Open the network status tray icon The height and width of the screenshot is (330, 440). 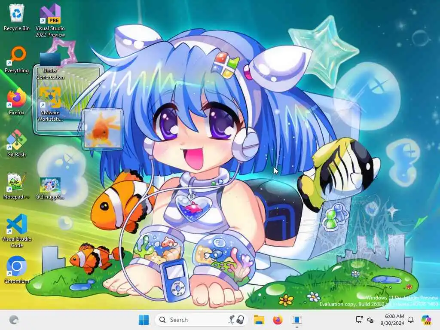pos(360,320)
